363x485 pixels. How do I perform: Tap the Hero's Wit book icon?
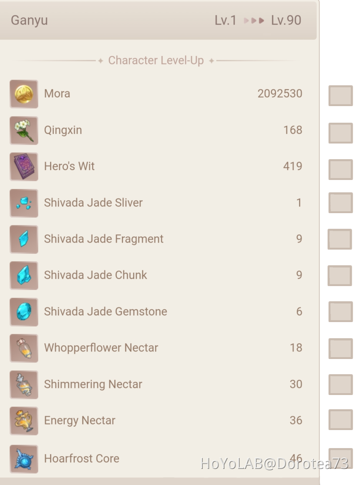[x=24, y=166]
